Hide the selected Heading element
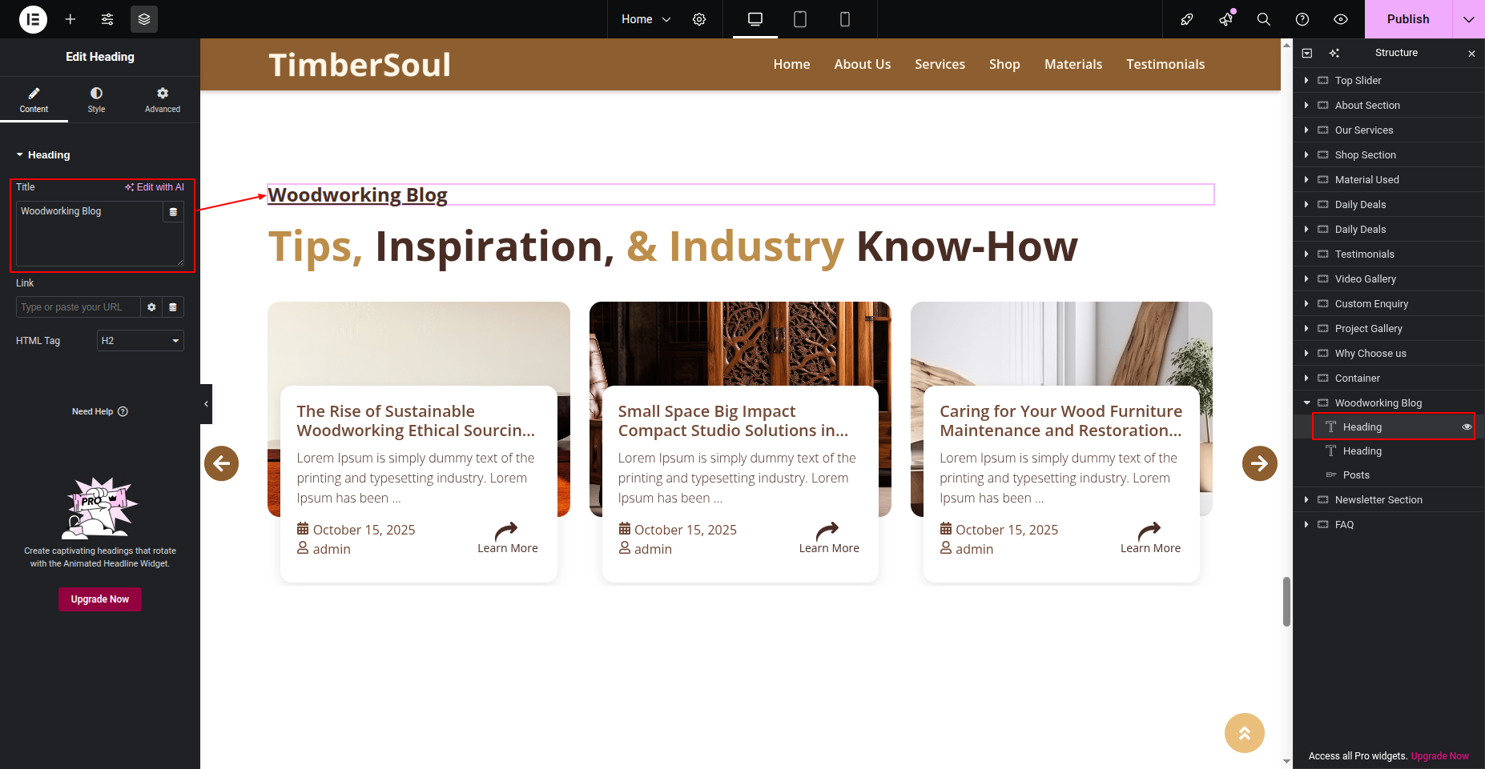The height and width of the screenshot is (769, 1485). 1467,427
